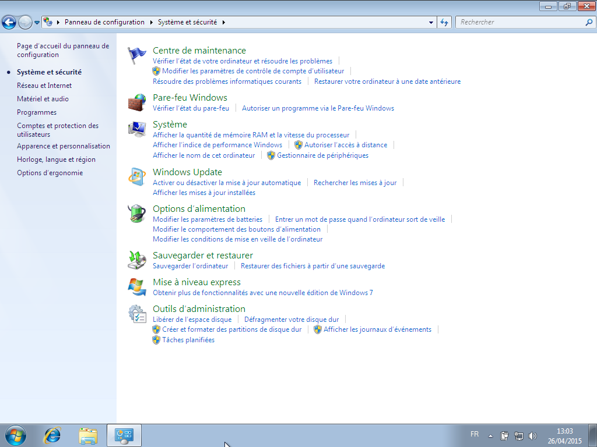Refresh the address bar view
Image resolution: width=597 pixels, height=447 pixels.
coord(444,22)
